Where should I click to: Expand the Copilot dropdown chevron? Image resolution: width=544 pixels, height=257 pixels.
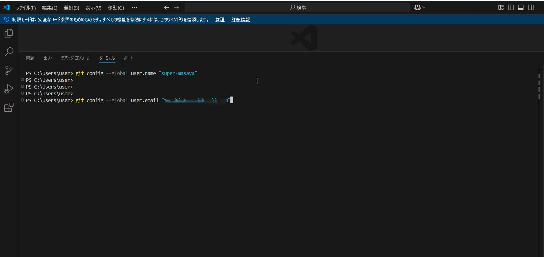tap(424, 7)
